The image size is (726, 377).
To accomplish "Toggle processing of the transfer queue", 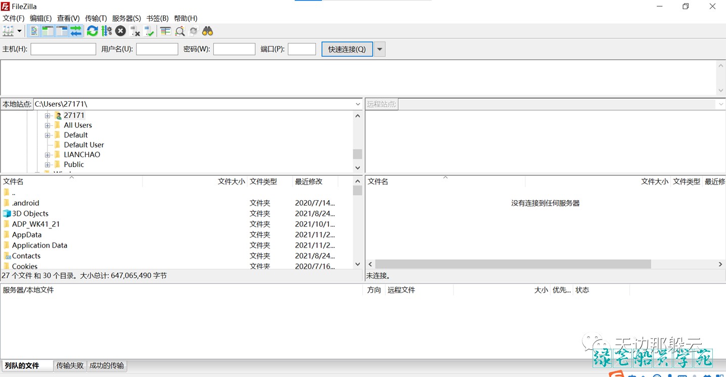I will [106, 31].
